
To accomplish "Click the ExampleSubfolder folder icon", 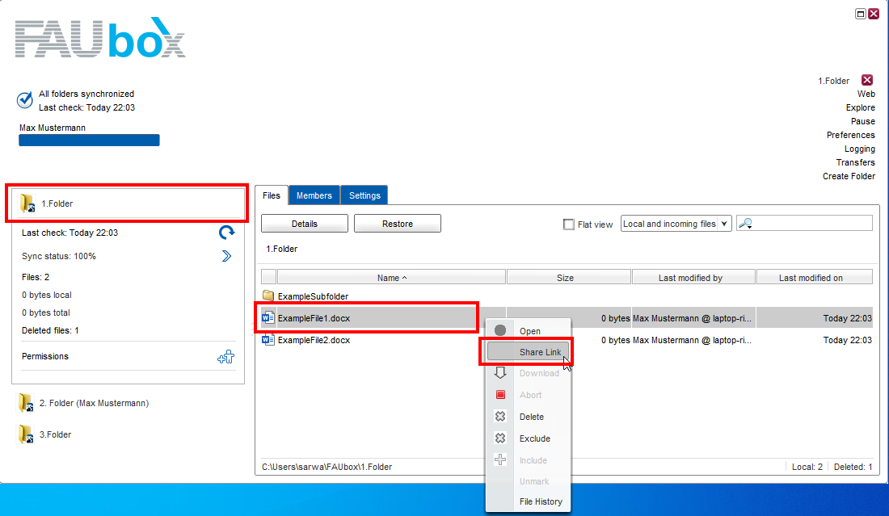I will (268, 296).
